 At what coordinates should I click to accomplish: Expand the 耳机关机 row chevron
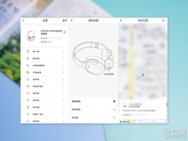coord(63,93)
